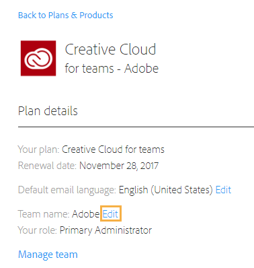This screenshot has height=268, width=254.
Task: Click the 'Your role:' label
Action: [38, 230]
